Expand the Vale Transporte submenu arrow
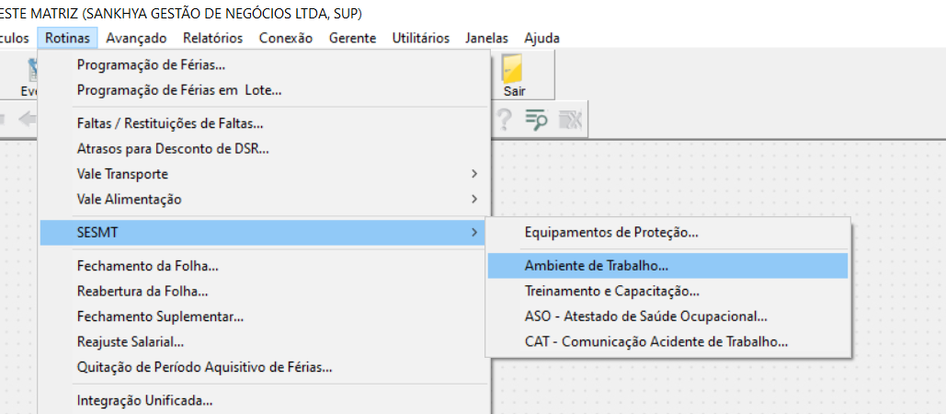The height and width of the screenshot is (414, 946). coord(474,174)
